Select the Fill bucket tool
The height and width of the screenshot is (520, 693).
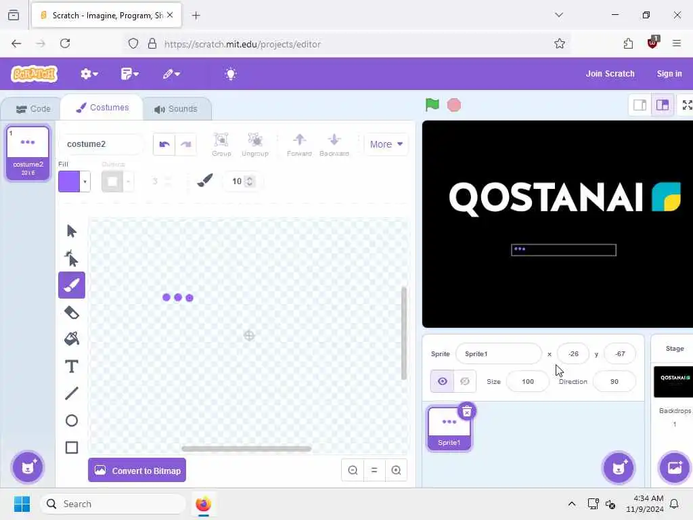pyautogui.click(x=72, y=339)
